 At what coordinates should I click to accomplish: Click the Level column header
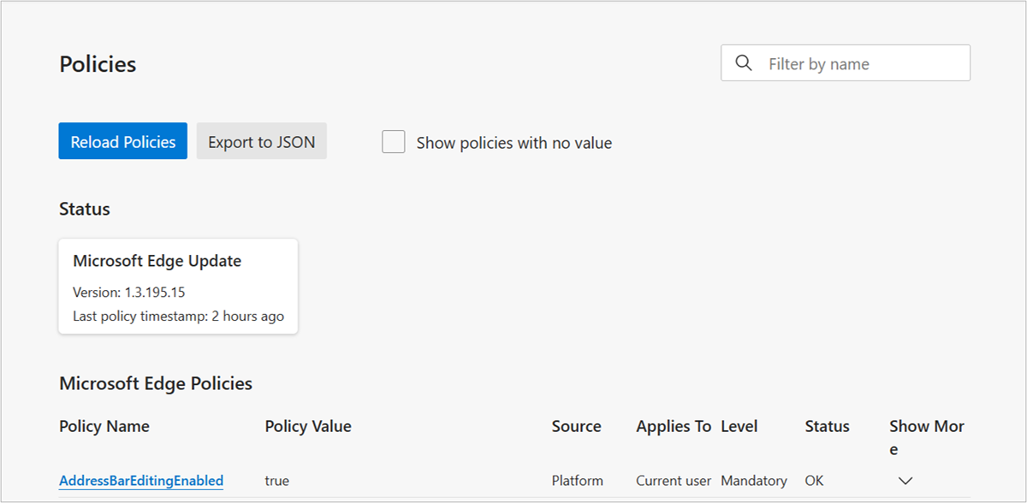739,426
